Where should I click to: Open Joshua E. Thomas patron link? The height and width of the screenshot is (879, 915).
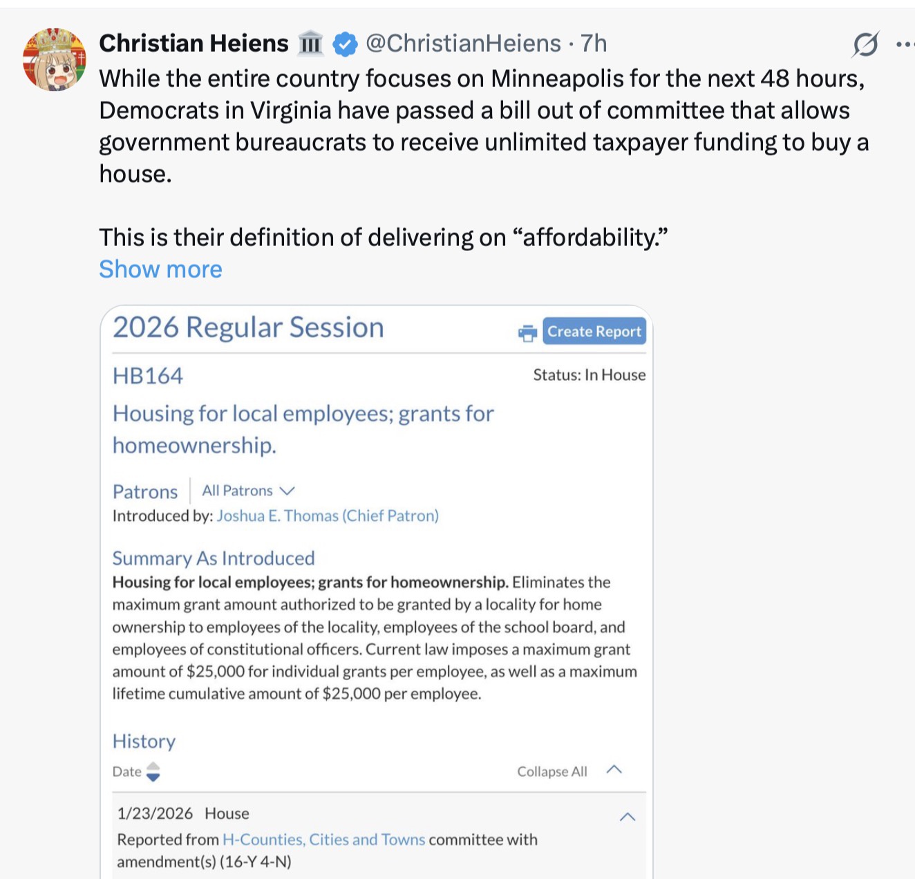click(328, 516)
